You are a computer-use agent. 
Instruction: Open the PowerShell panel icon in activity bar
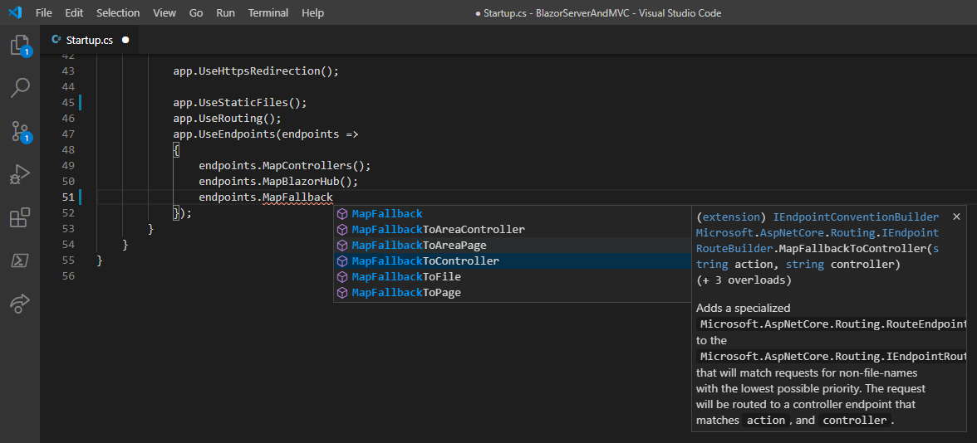pyautogui.click(x=20, y=260)
